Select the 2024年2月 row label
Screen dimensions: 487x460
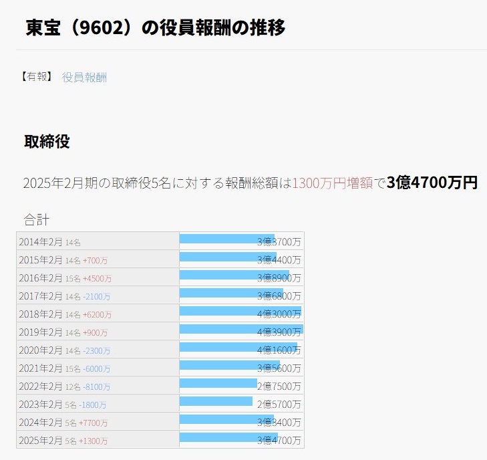coord(40,423)
